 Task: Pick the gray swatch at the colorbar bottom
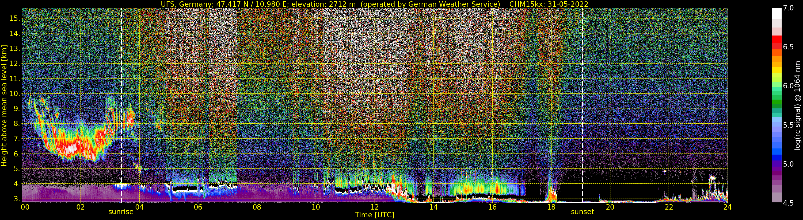point(777,197)
